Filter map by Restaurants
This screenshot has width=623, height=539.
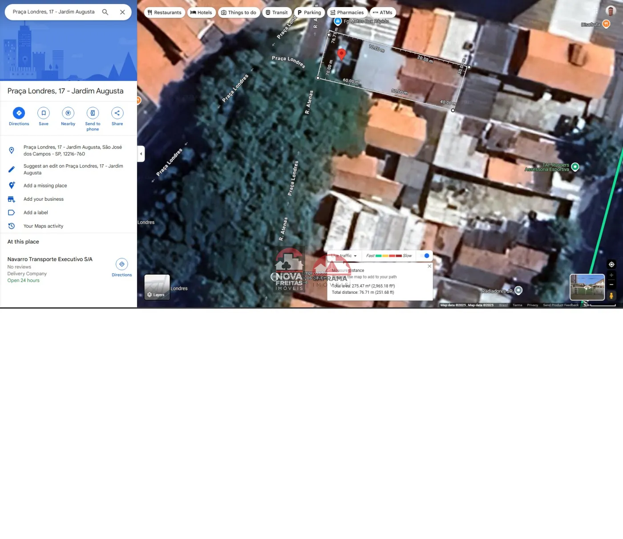coord(164,12)
